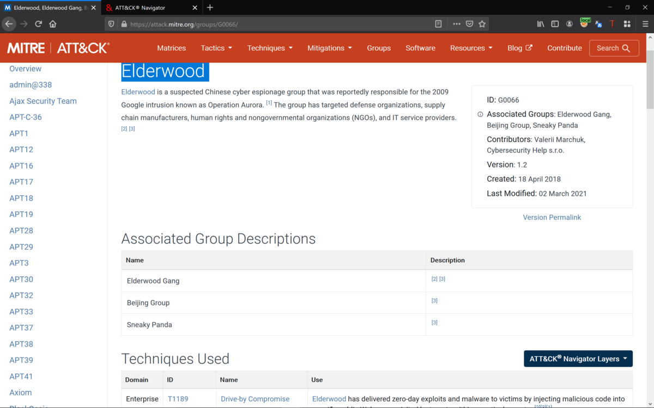654x408 pixels.
Task: Open APT-C-36 in group list
Action: pyautogui.click(x=26, y=117)
